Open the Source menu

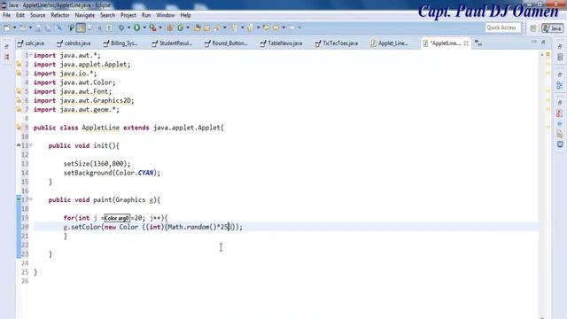pos(37,15)
